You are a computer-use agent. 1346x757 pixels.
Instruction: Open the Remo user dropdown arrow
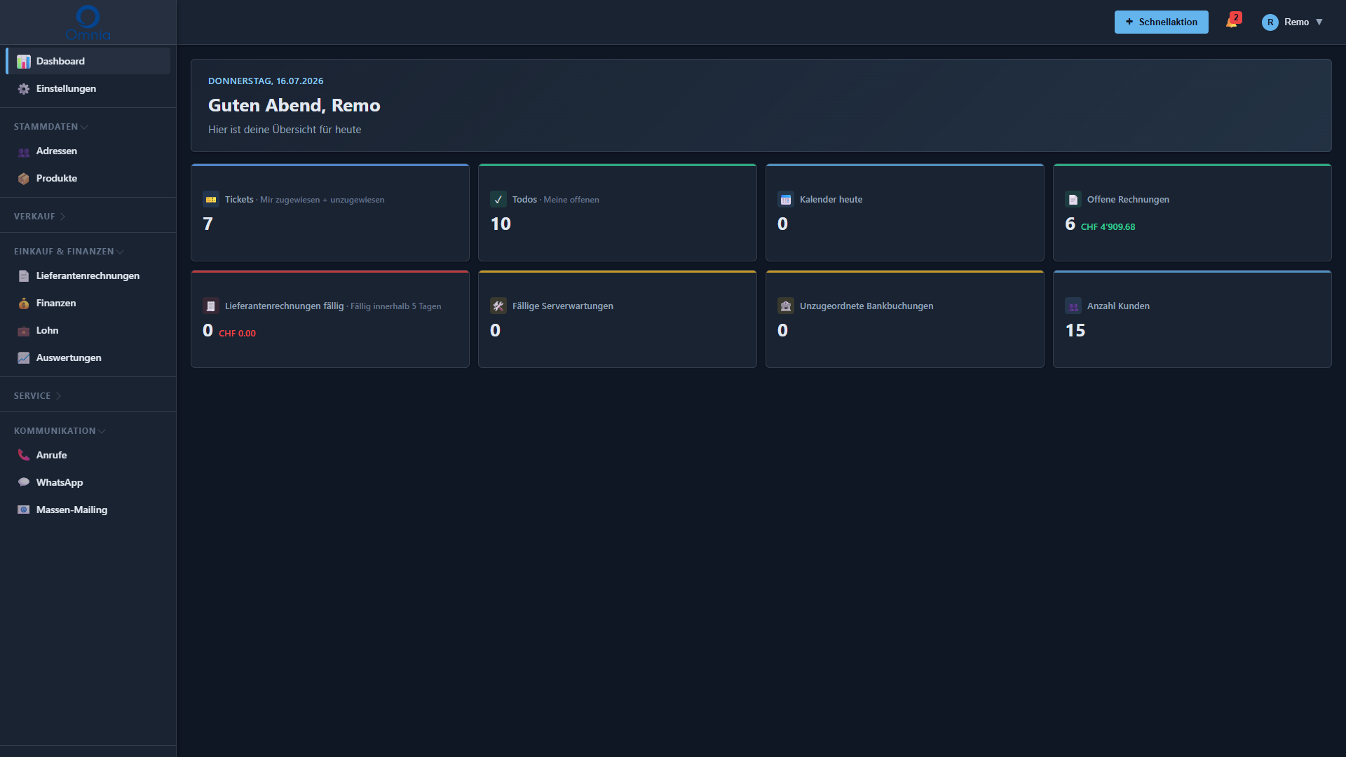click(x=1319, y=22)
